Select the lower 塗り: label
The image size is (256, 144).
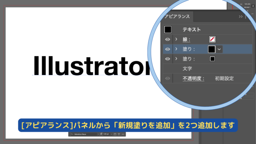[189, 59]
